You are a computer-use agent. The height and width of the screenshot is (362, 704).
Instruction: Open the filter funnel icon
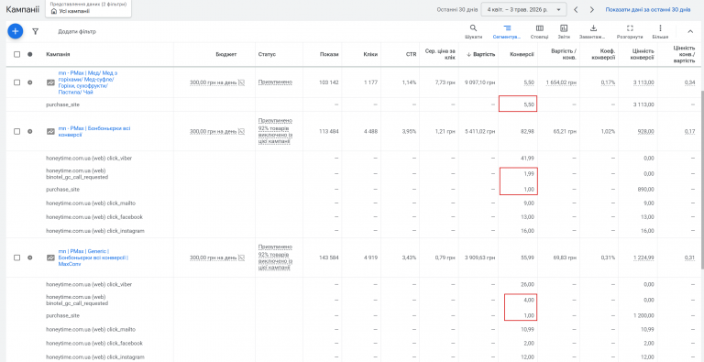tap(36, 31)
